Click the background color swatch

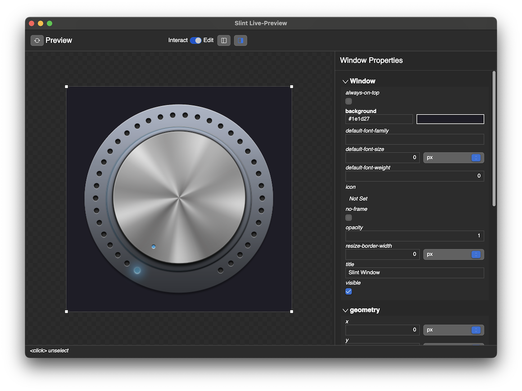coord(450,119)
